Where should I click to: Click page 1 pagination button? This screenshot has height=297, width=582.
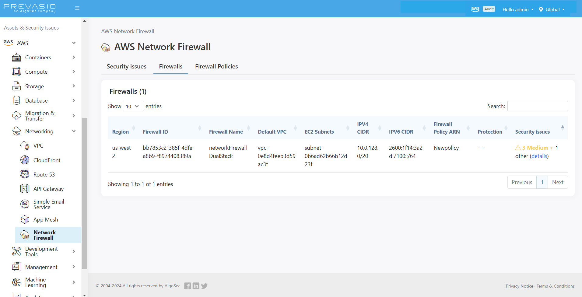[542, 182]
